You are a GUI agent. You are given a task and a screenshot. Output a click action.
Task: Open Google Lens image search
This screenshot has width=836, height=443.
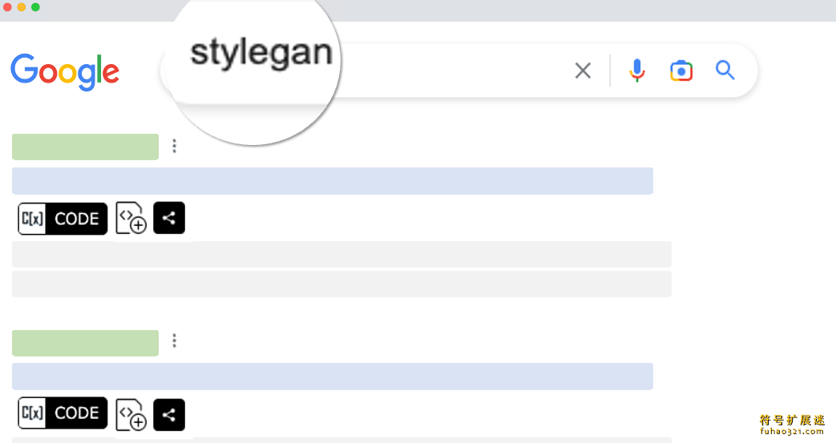pos(681,71)
